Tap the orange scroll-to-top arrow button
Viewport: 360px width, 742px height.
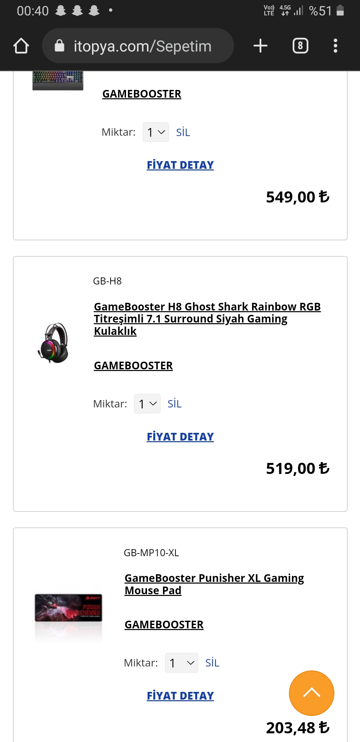pos(311,693)
